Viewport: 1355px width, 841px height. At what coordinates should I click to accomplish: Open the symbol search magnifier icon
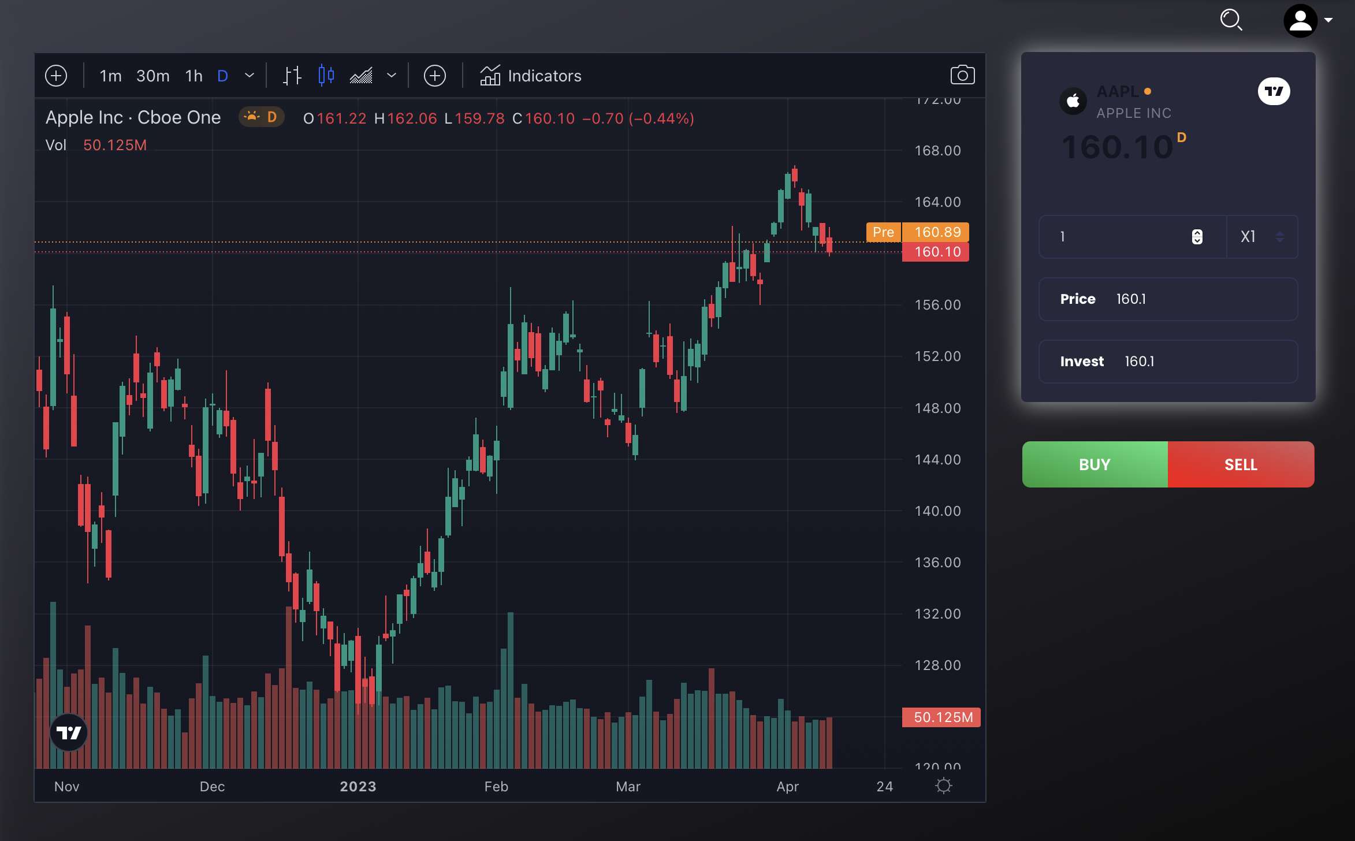(1231, 20)
